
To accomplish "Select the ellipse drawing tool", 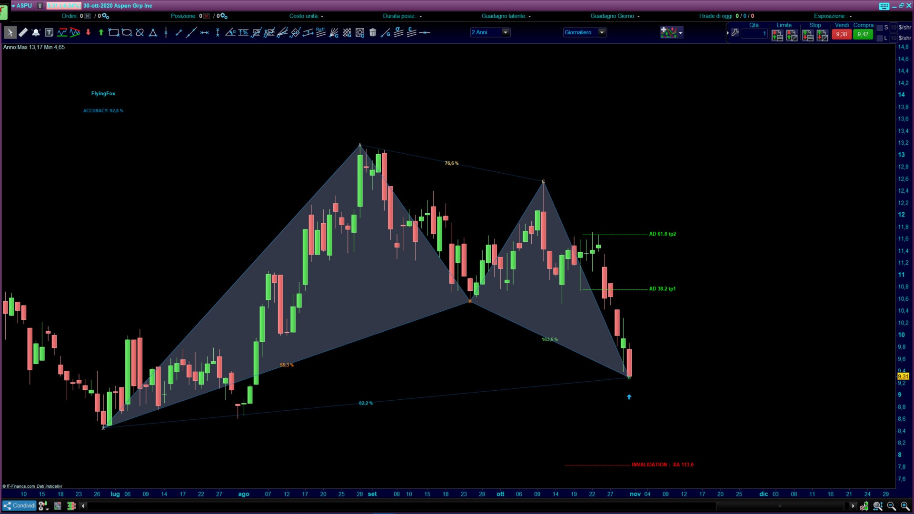I will (x=127, y=32).
